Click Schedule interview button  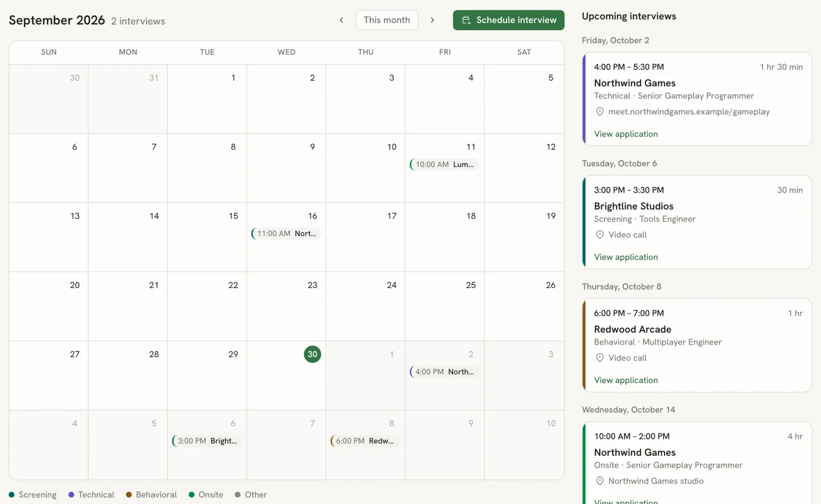tap(509, 20)
